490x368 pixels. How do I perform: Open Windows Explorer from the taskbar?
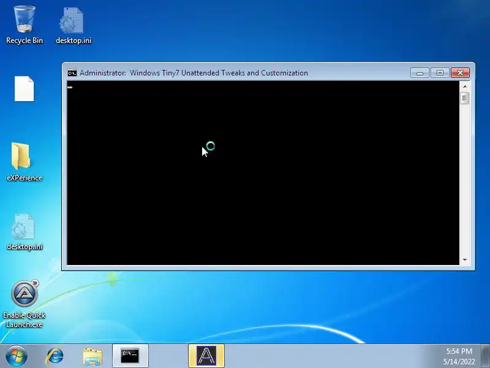point(92,357)
